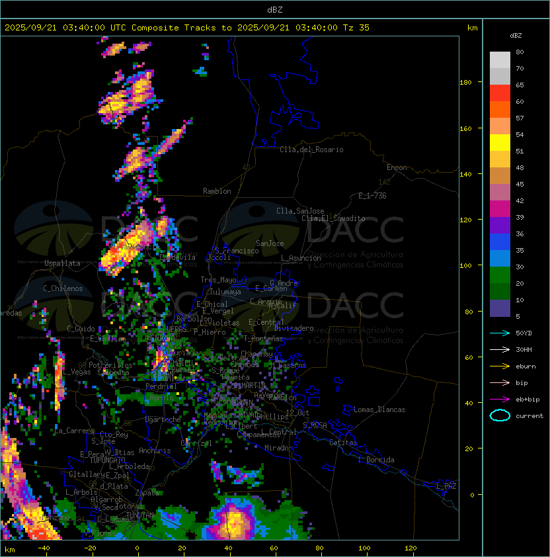Click the Tres_Mayo place label
Image resolution: width=550 pixels, height=557 pixels.
(218, 280)
